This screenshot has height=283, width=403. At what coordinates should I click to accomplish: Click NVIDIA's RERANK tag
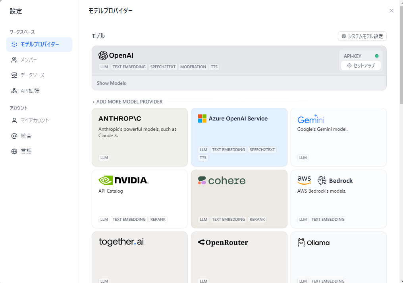(x=158, y=219)
